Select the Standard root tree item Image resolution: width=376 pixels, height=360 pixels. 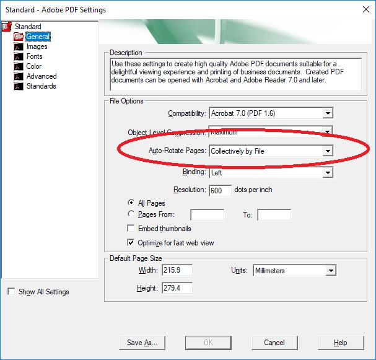28,27
